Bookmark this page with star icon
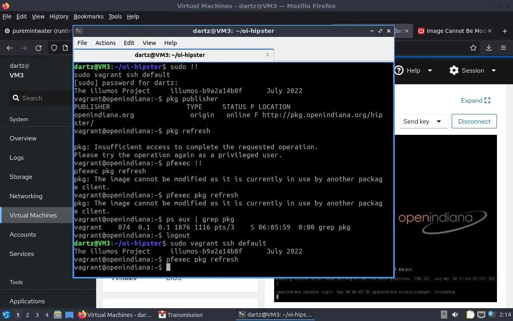The image size is (513, 321). tap(473, 48)
